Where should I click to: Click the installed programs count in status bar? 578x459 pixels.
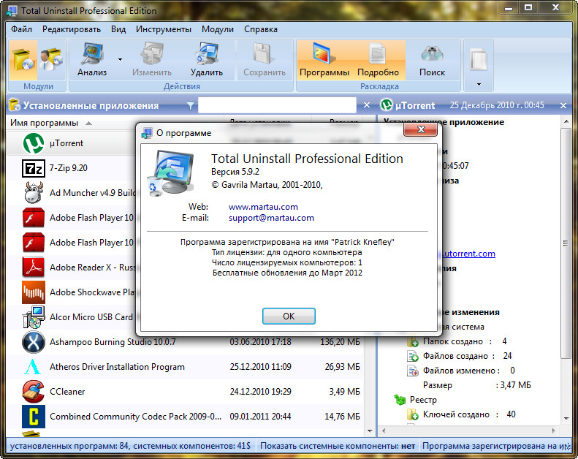tap(130, 446)
